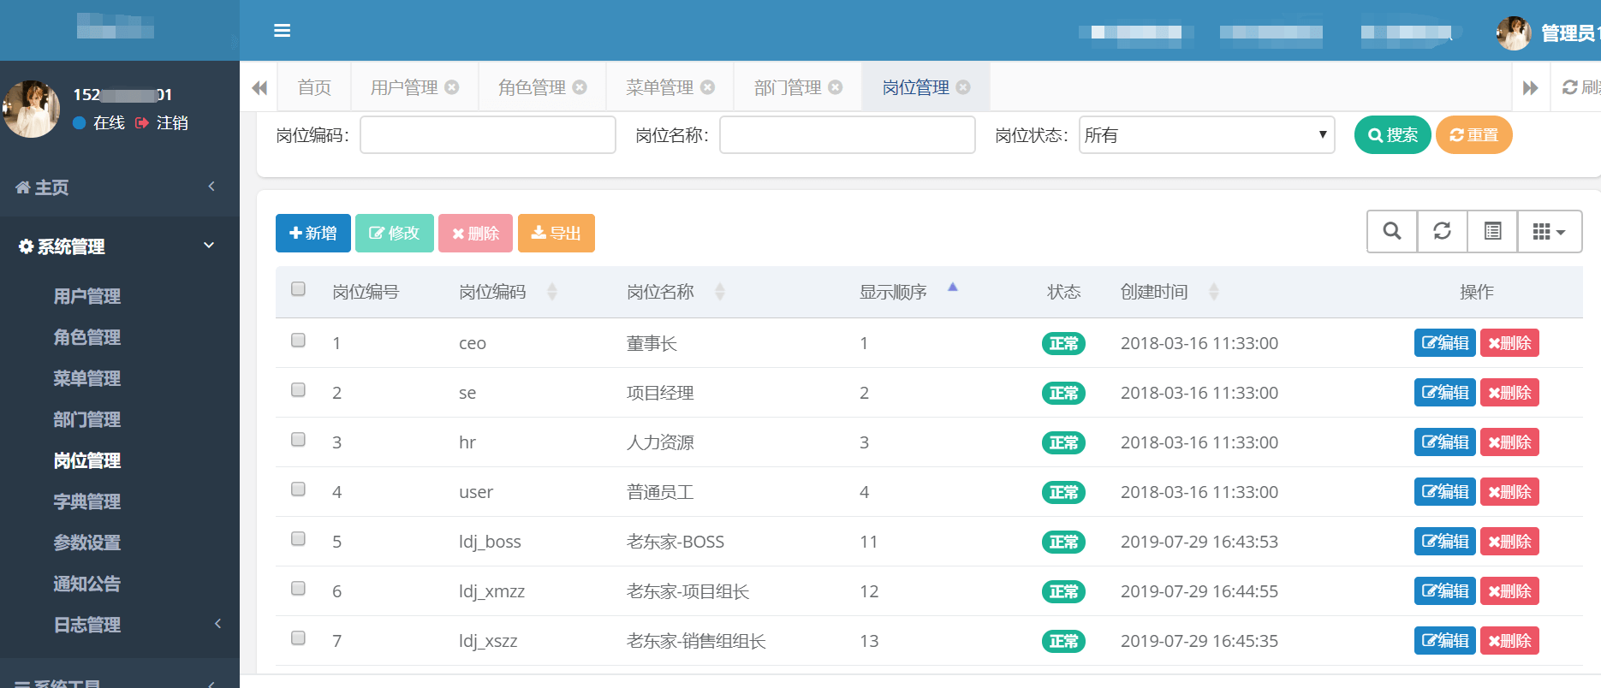Open the 岗位状态 dropdown
Viewport: 1601px width, 688px height.
1207,135
